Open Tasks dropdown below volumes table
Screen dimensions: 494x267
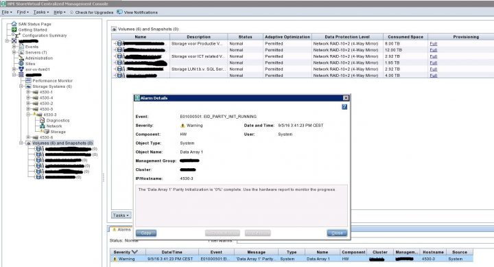click(x=121, y=216)
